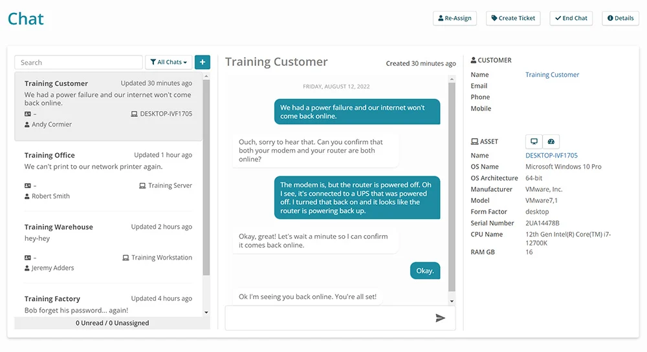Image resolution: width=647 pixels, height=352 pixels.
Task: Open asset dashboard gauge icon
Action: pos(551,141)
